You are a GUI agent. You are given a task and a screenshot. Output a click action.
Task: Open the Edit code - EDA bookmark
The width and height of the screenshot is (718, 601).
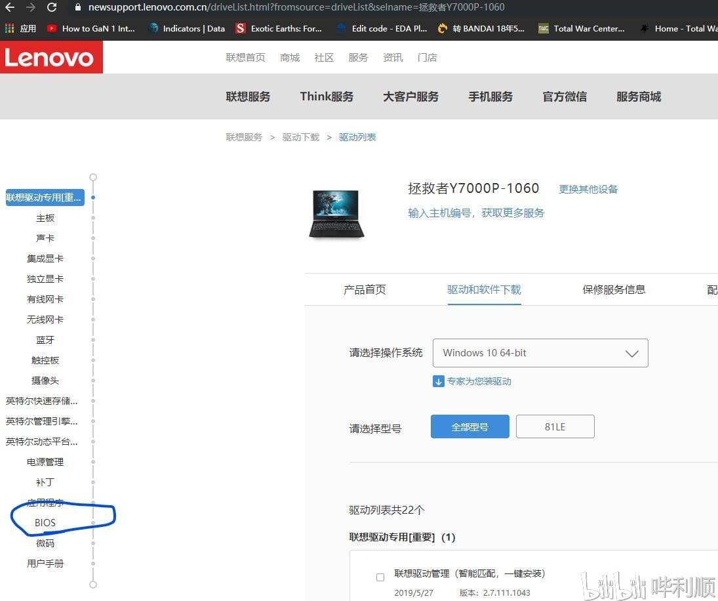click(x=382, y=28)
